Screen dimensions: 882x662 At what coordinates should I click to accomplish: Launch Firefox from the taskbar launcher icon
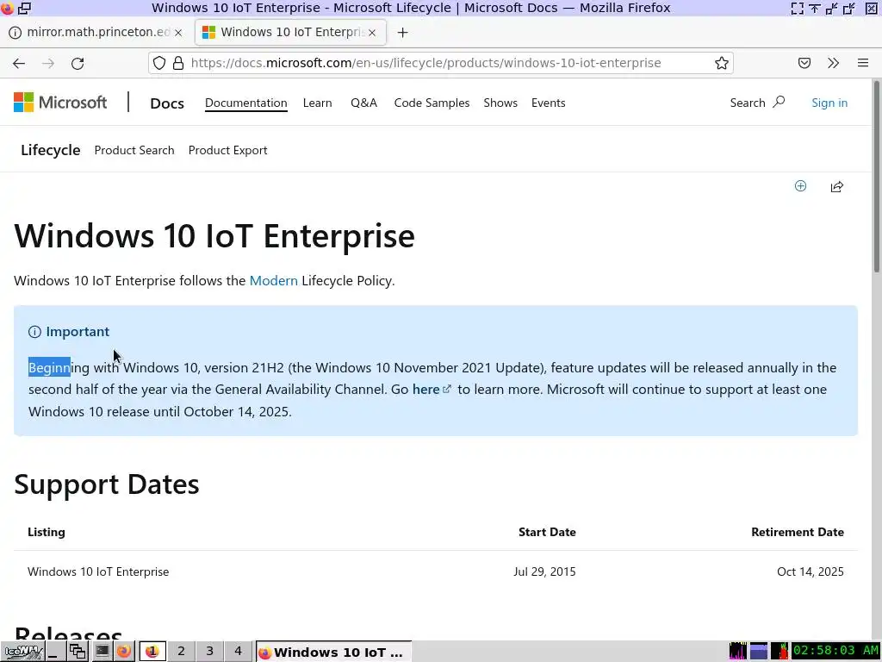pos(124,652)
